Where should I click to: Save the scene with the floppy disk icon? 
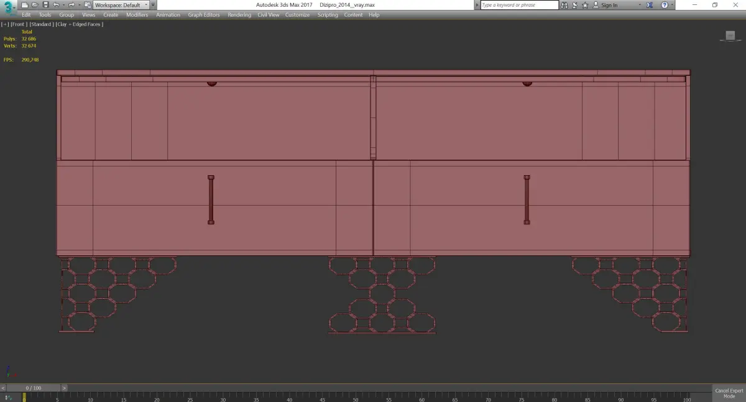click(x=45, y=5)
